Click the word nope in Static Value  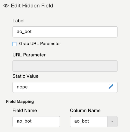22,87
